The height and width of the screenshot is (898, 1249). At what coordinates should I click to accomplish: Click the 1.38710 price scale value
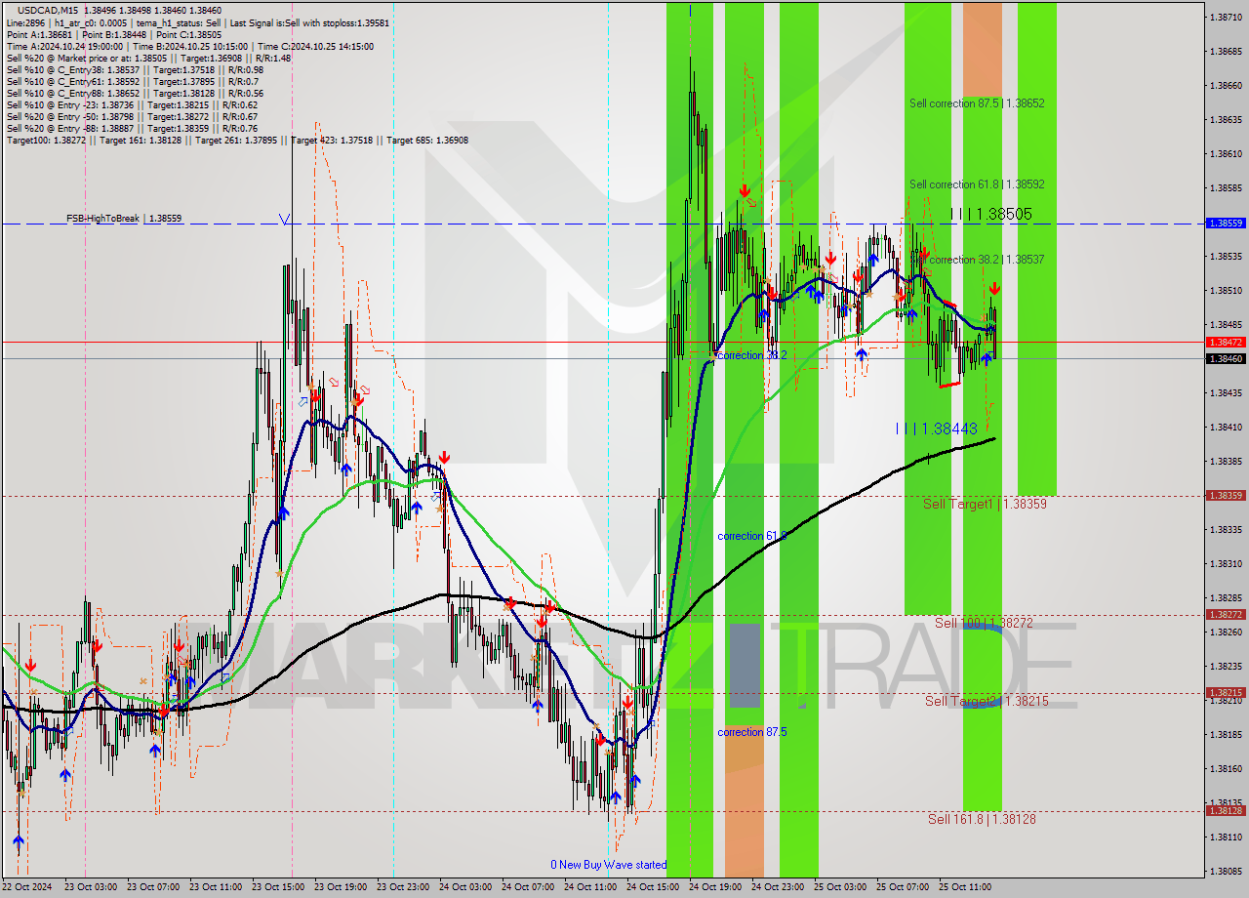[x=1226, y=18]
